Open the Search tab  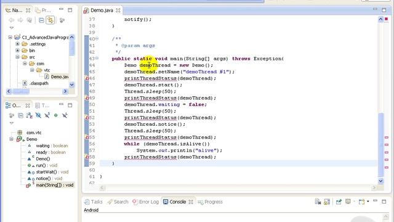click(118, 202)
